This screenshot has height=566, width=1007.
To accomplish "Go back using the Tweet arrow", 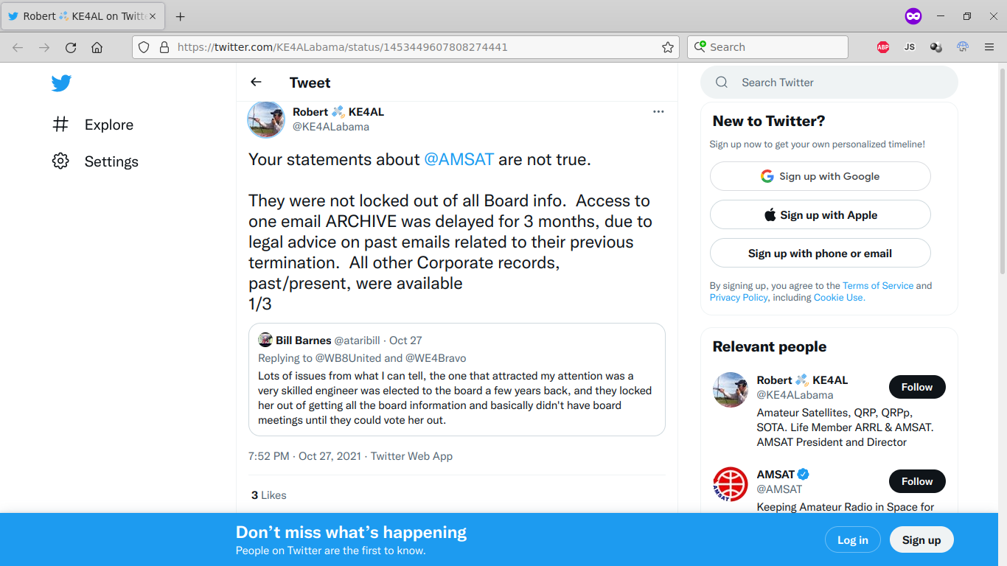I will tap(256, 82).
